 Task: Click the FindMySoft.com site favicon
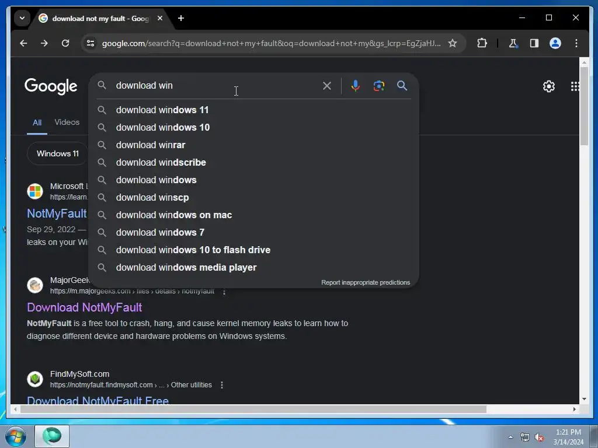[35, 379]
